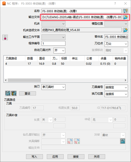The image size is (131, 162).
Task: Click the 零件名 input field
Action: point(116,37)
